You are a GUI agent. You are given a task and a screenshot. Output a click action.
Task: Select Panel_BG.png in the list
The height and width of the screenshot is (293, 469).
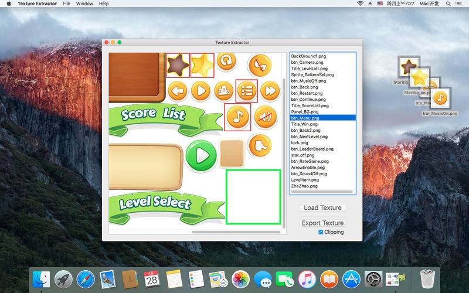click(x=323, y=111)
